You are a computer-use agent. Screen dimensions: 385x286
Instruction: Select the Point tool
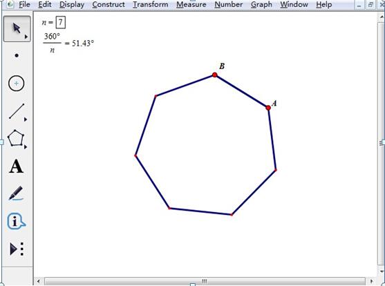(x=17, y=56)
